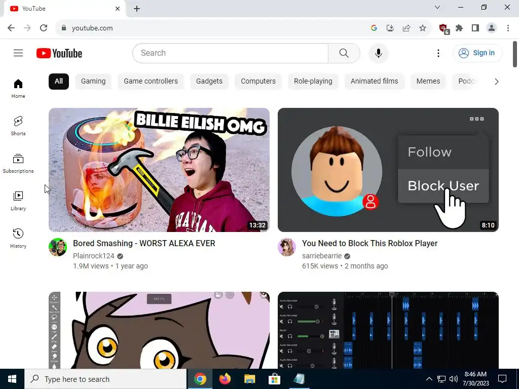Open Library in sidebar

pos(18,201)
